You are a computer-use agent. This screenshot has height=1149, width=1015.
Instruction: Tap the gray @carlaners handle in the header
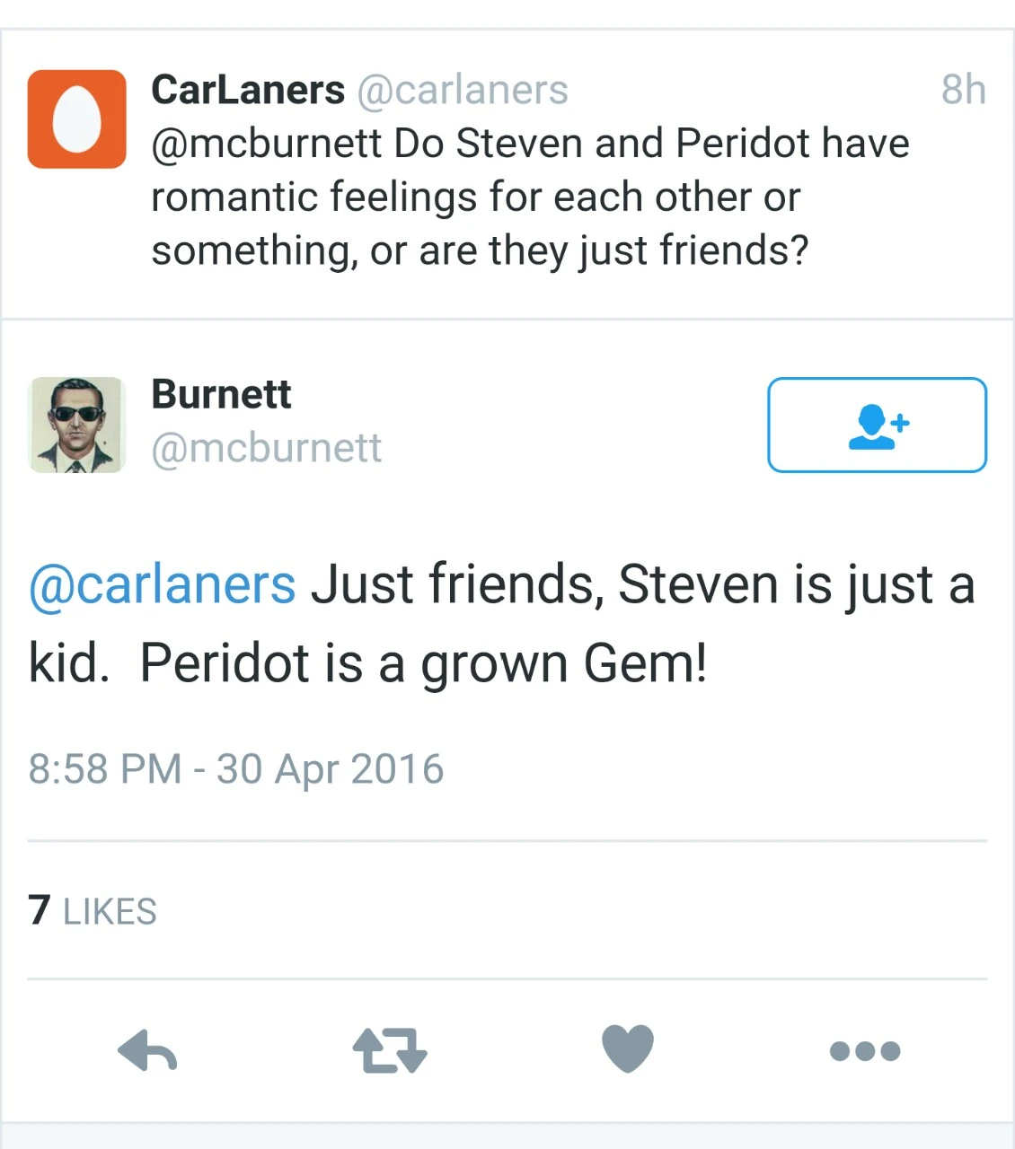pos(463,90)
